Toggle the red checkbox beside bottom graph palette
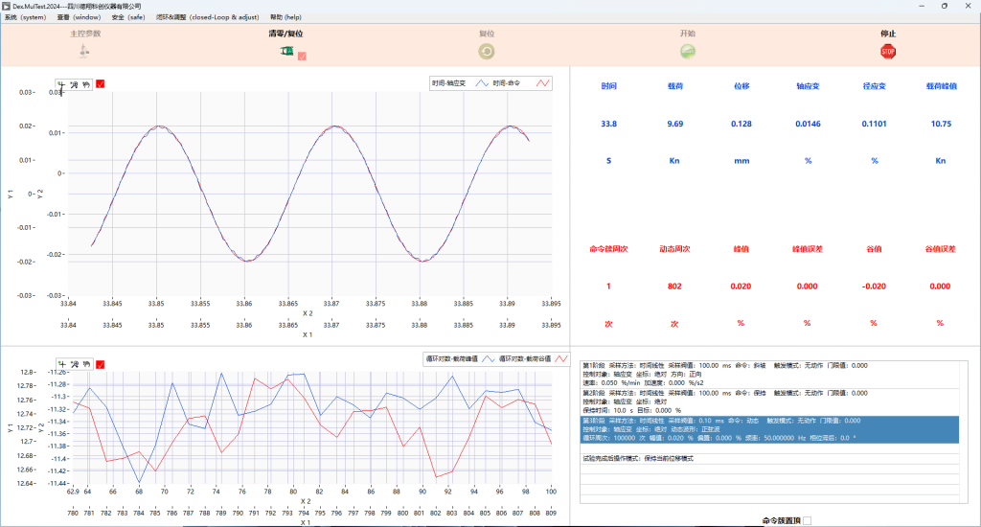The width and height of the screenshot is (981, 527). click(101, 364)
